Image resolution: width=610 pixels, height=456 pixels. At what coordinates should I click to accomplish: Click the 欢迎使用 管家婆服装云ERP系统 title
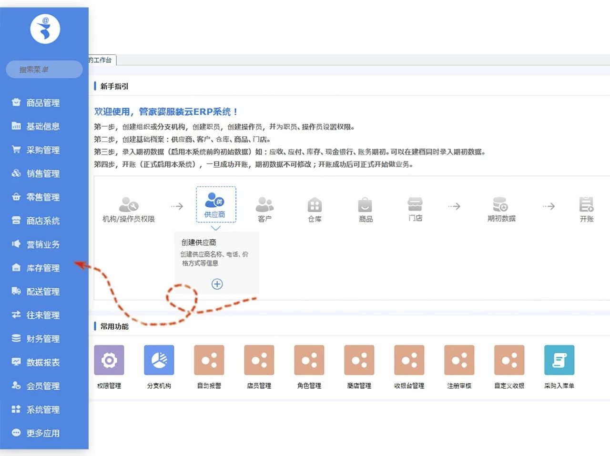click(166, 111)
